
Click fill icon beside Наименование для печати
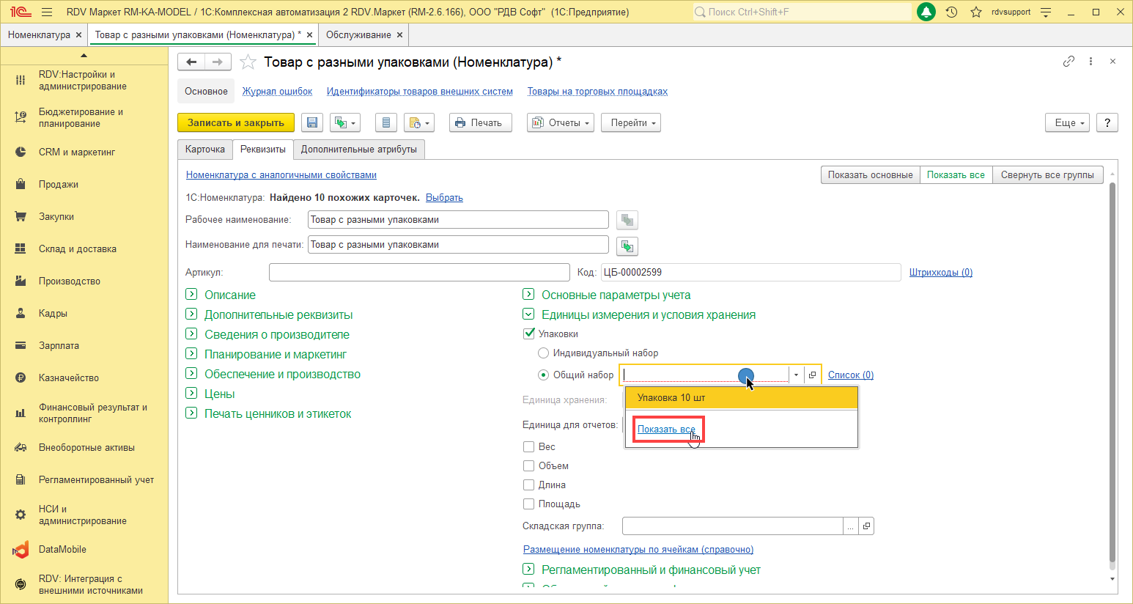627,246
